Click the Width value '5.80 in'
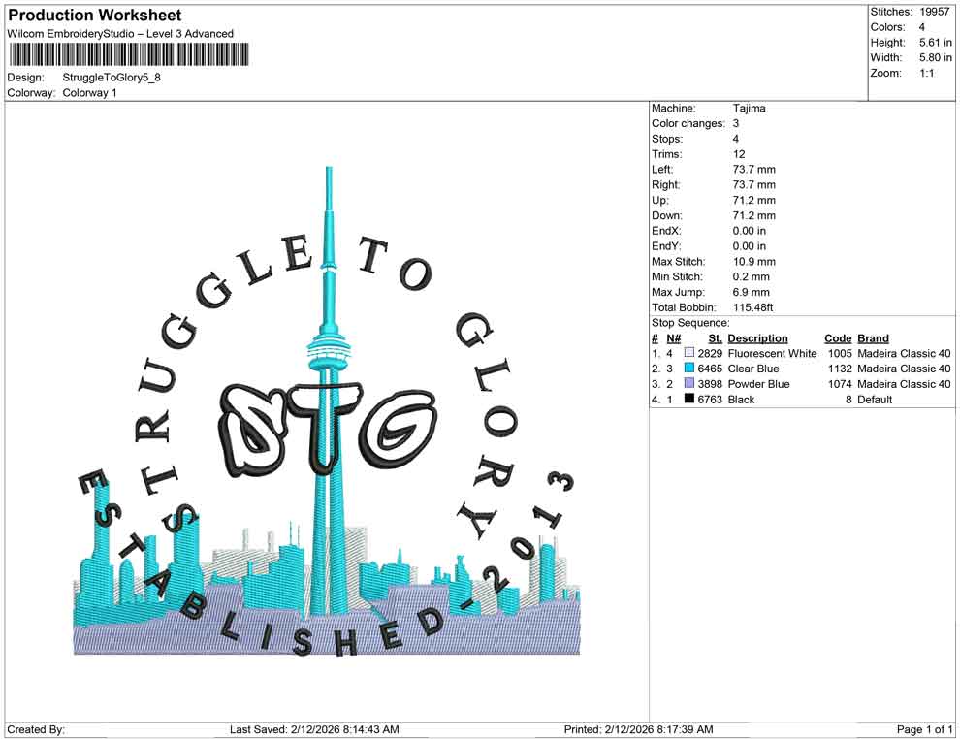The width and height of the screenshot is (960, 739). click(x=936, y=57)
